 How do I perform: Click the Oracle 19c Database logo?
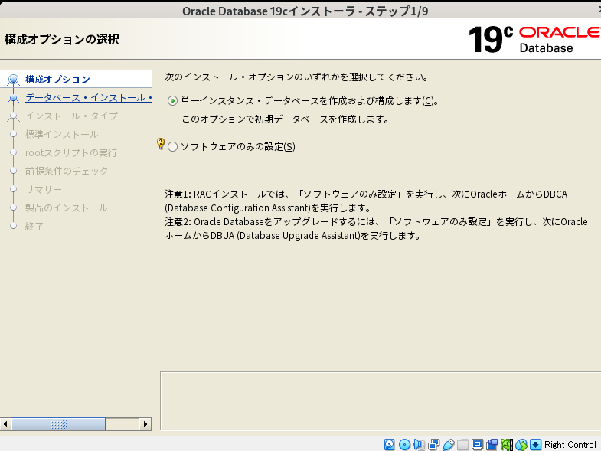(534, 39)
